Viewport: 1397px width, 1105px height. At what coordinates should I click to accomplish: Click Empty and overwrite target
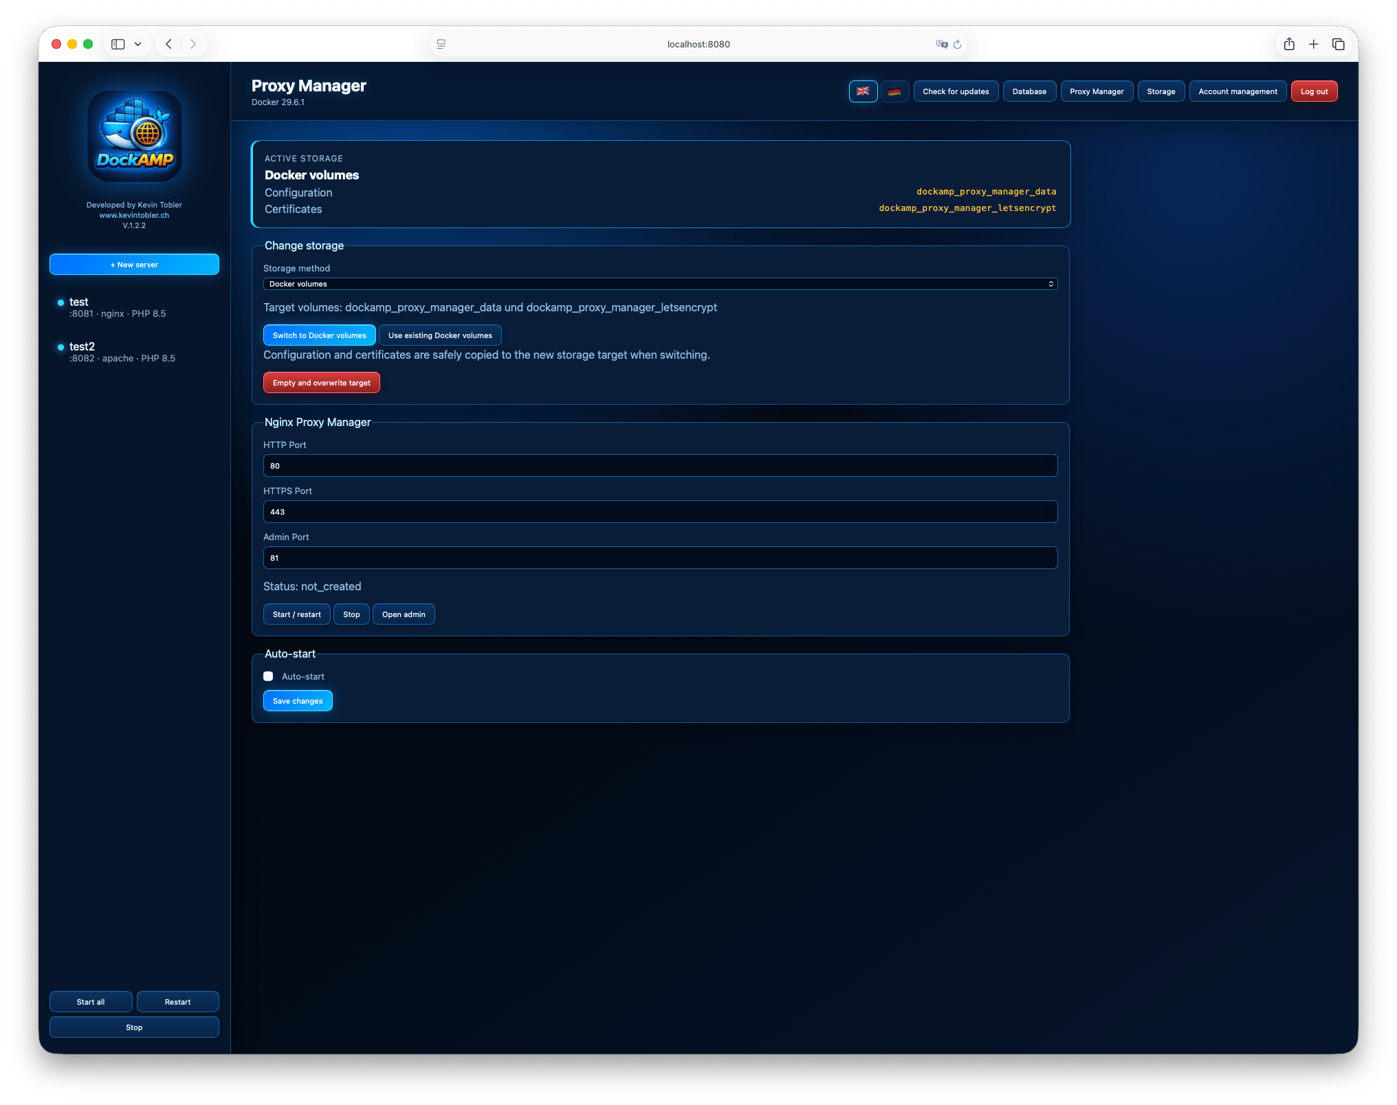[x=321, y=383]
